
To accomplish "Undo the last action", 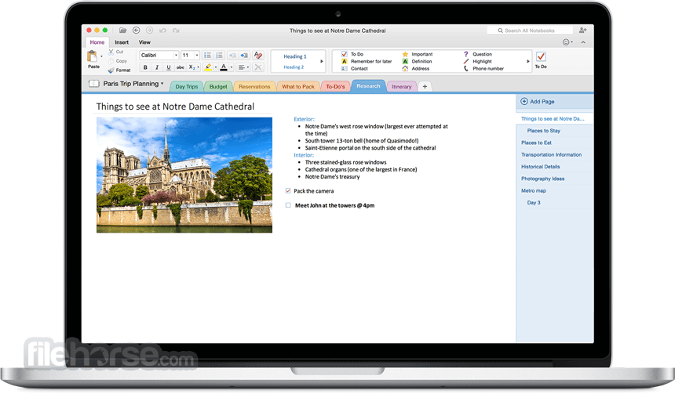I will pyautogui.click(x=162, y=31).
